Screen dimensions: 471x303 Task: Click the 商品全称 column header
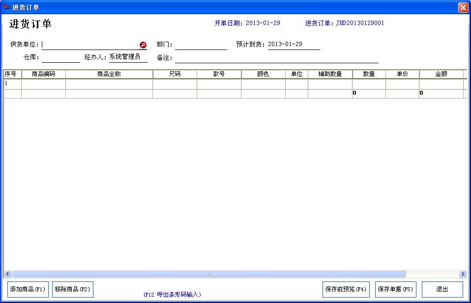pyautogui.click(x=109, y=73)
